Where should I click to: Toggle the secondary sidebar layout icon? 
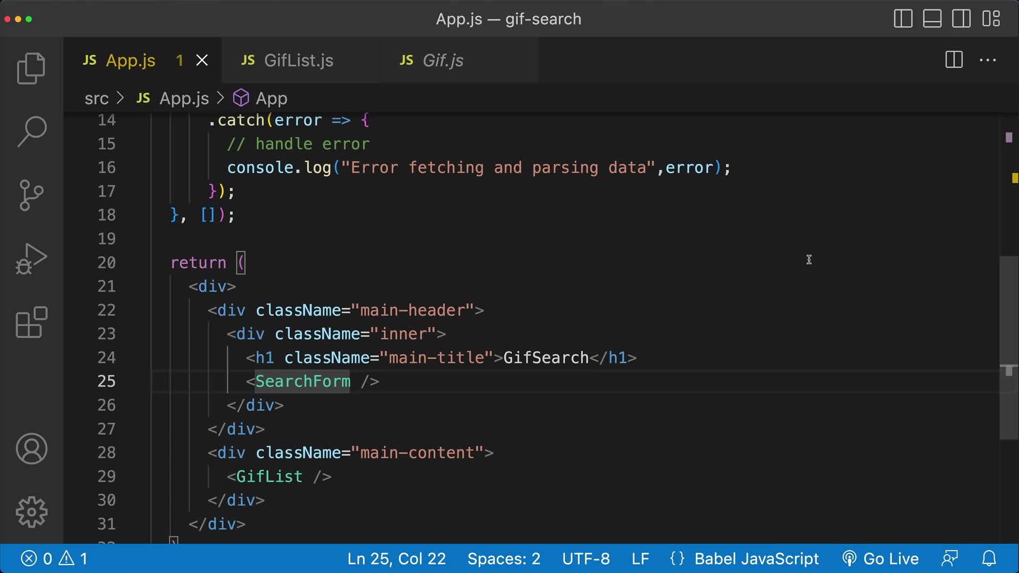(x=961, y=19)
